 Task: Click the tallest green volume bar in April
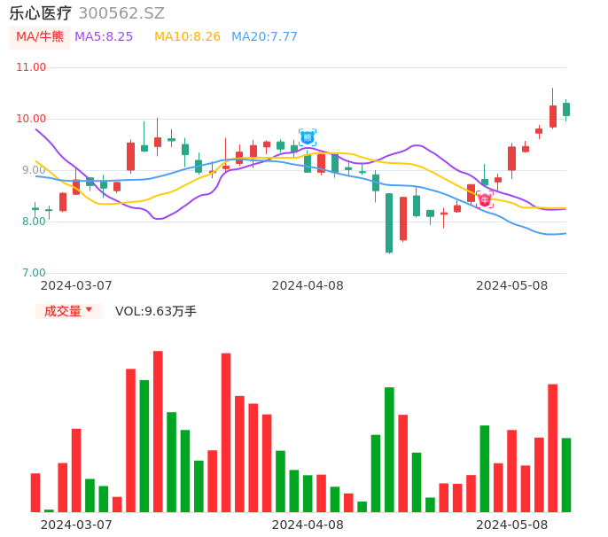tap(389, 449)
